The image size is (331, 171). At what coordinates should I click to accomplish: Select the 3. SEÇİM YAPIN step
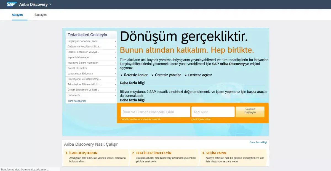click(x=214, y=153)
